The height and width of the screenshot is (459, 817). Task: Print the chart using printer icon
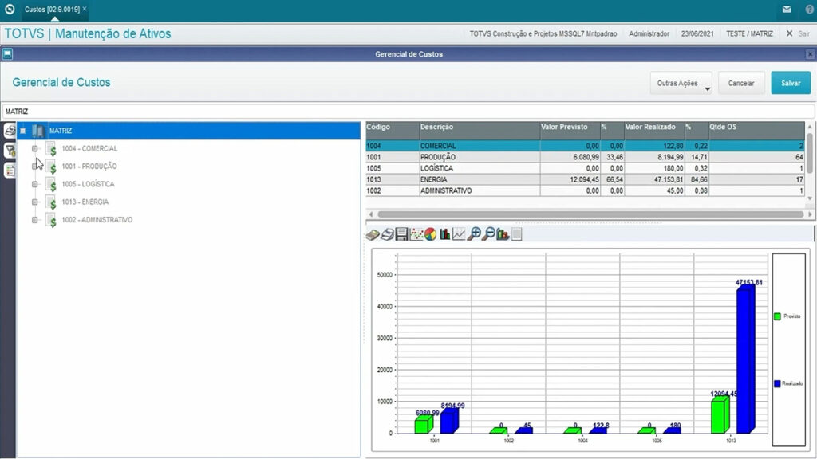tap(387, 235)
